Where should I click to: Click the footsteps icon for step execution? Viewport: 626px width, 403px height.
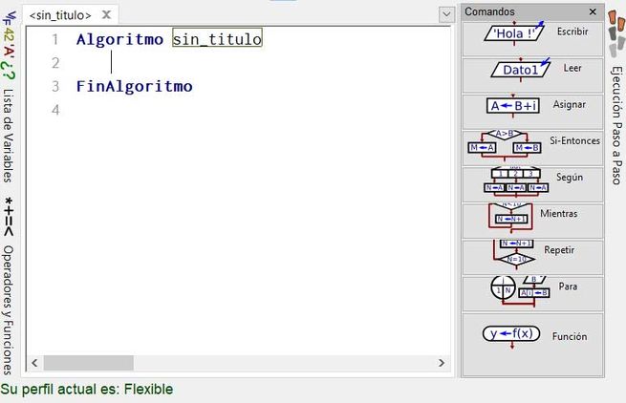(616, 32)
